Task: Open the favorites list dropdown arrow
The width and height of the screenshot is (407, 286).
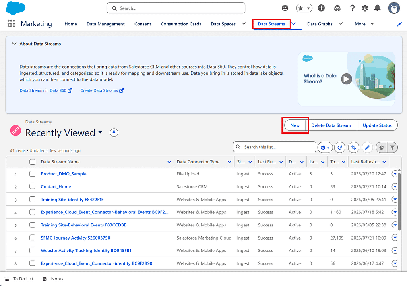Action: (308, 8)
